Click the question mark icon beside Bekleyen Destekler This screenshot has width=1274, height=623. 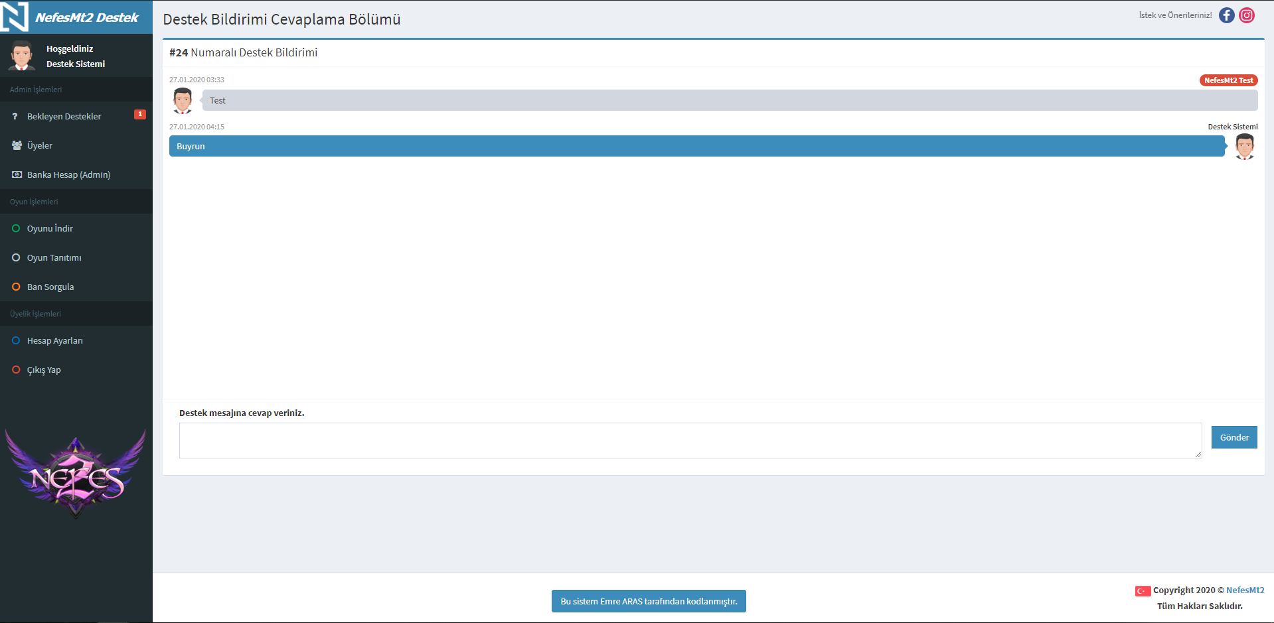(15, 116)
